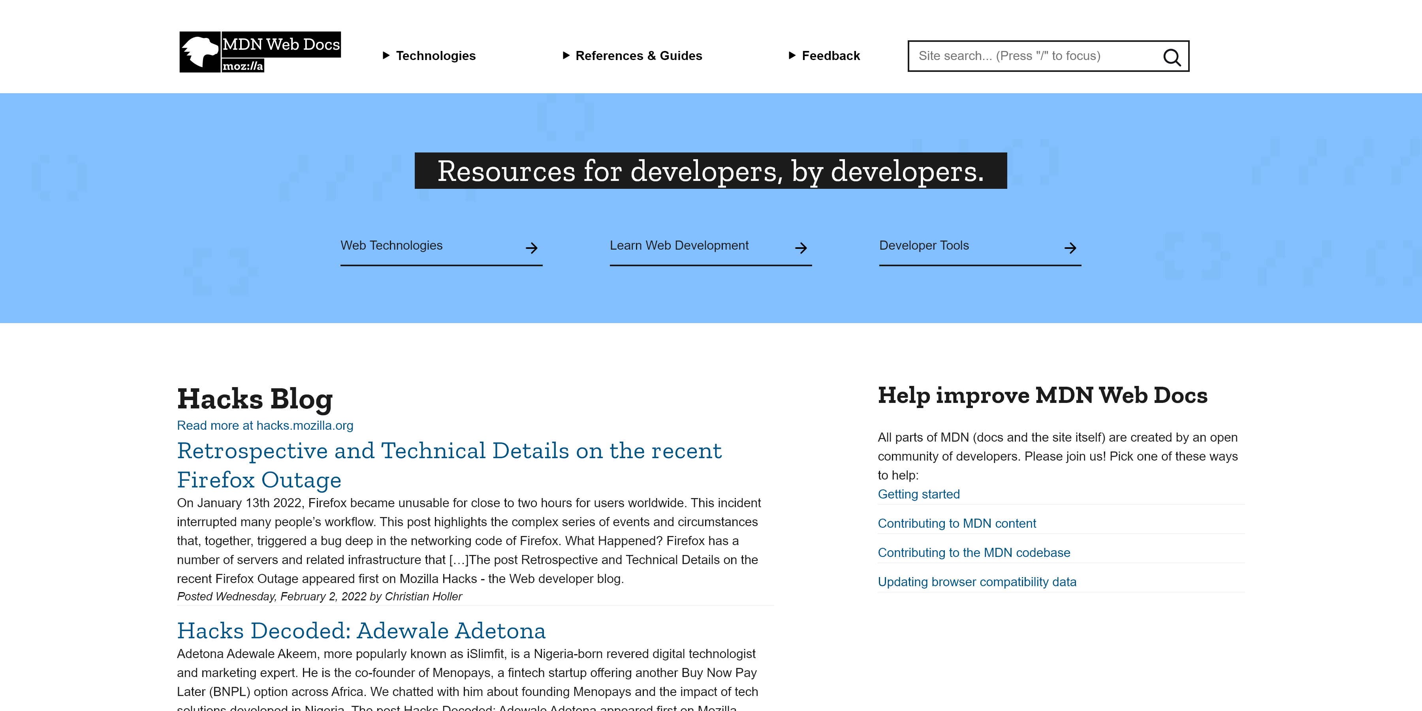The width and height of the screenshot is (1422, 711).
Task: Click the arrow icon beside Learn Web Development
Action: click(x=801, y=248)
